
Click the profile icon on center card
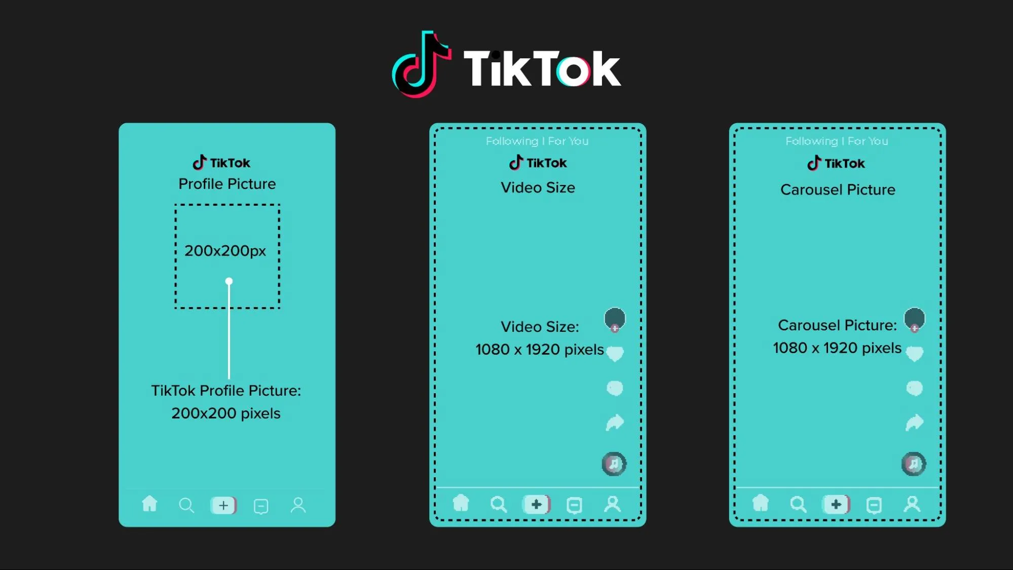coord(612,505)
